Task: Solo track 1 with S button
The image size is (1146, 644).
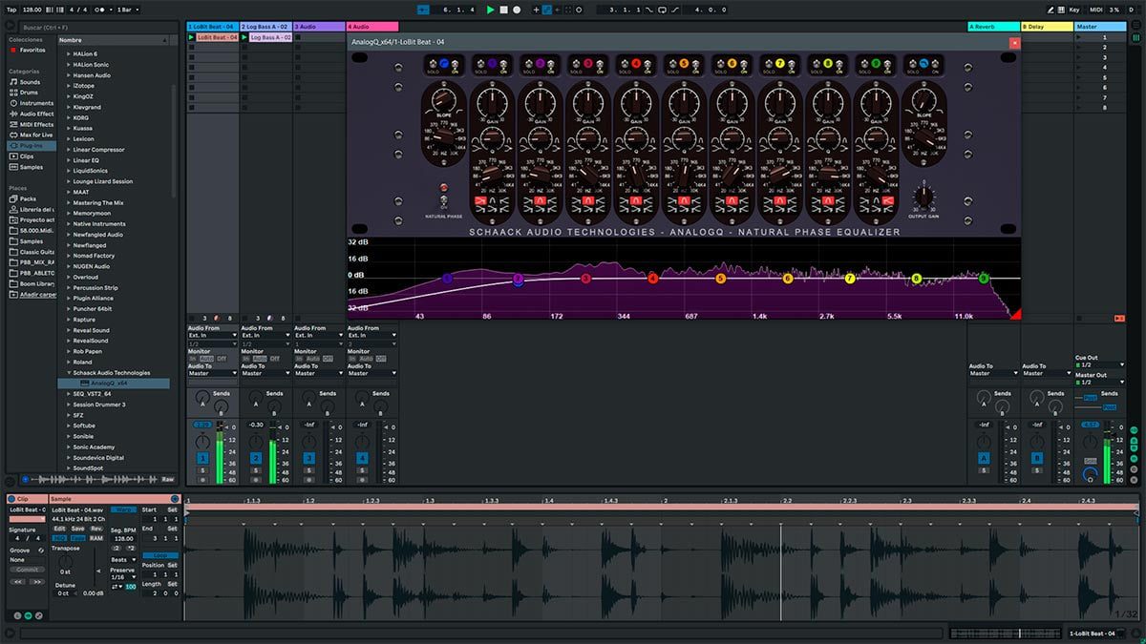Action: [202, 469]
